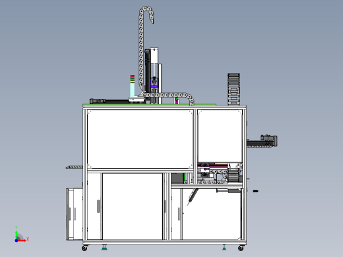The image size is (343, 257).
Task: Select the left caster wheel
Action: (x=84, y=248)
